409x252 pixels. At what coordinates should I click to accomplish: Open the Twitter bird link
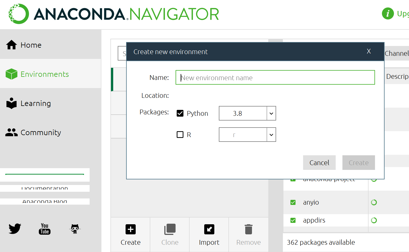(x=15, y=228)
